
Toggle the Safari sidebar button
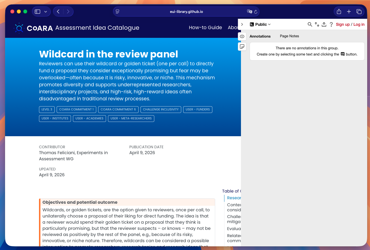[38, 11]
